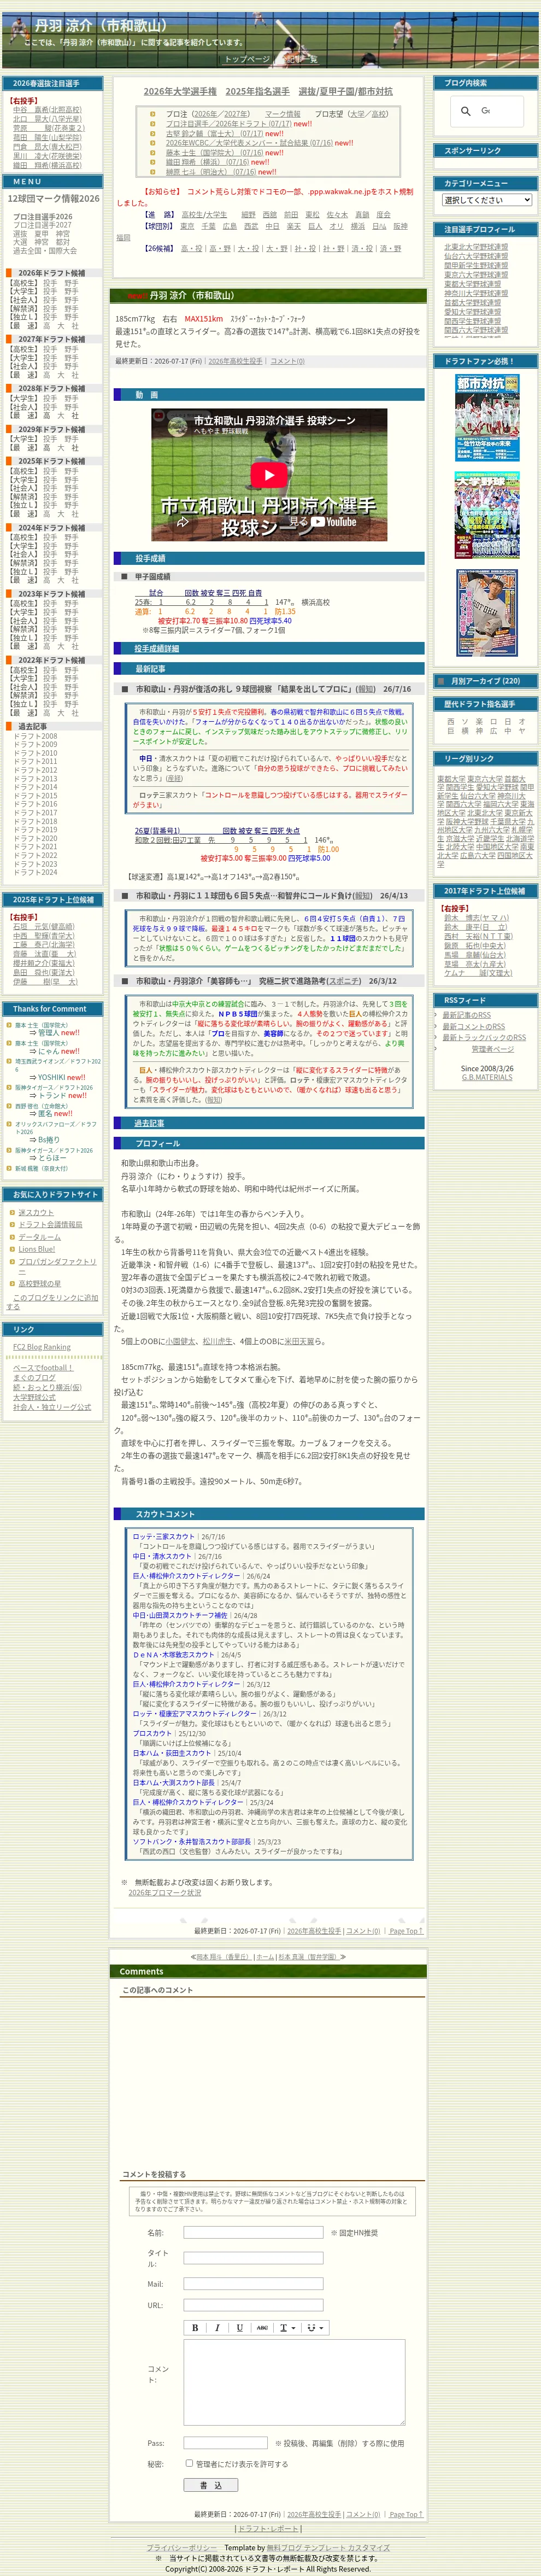The image size is (541, 2576).
Task: Click the share arrow icon on the video
Action: click(183, 521)
